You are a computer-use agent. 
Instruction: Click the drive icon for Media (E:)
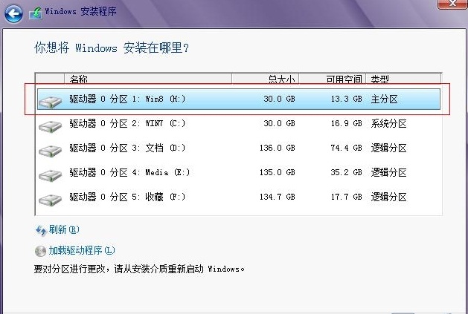(x=50, y=175)
